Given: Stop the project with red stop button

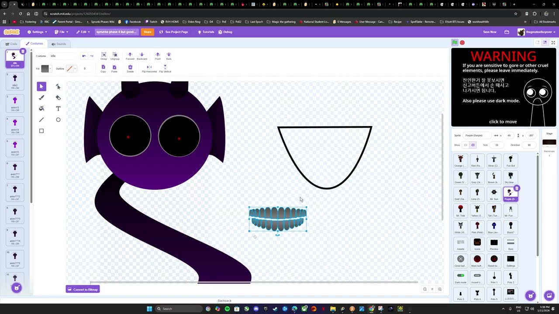Looking at the screenshot, I should 462,42.
